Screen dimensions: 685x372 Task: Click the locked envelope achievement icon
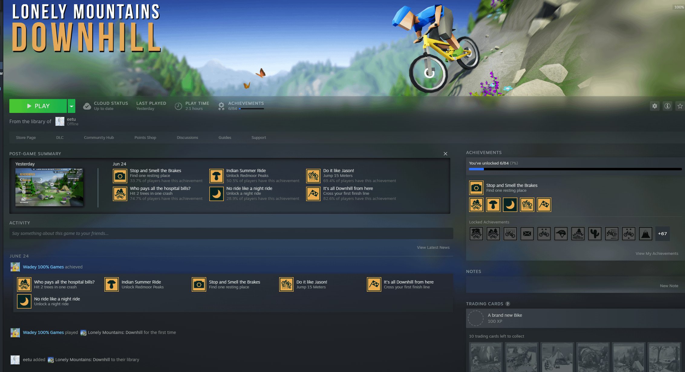pyautogui.click(x=527, y=234)
